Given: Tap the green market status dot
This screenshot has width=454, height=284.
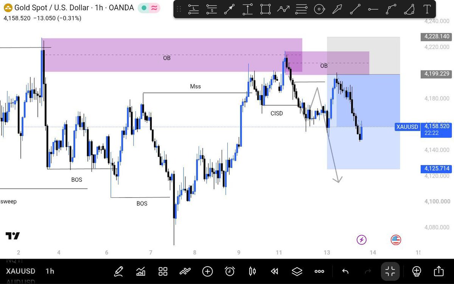Looking at the screenshot, I should click(144, 8).
